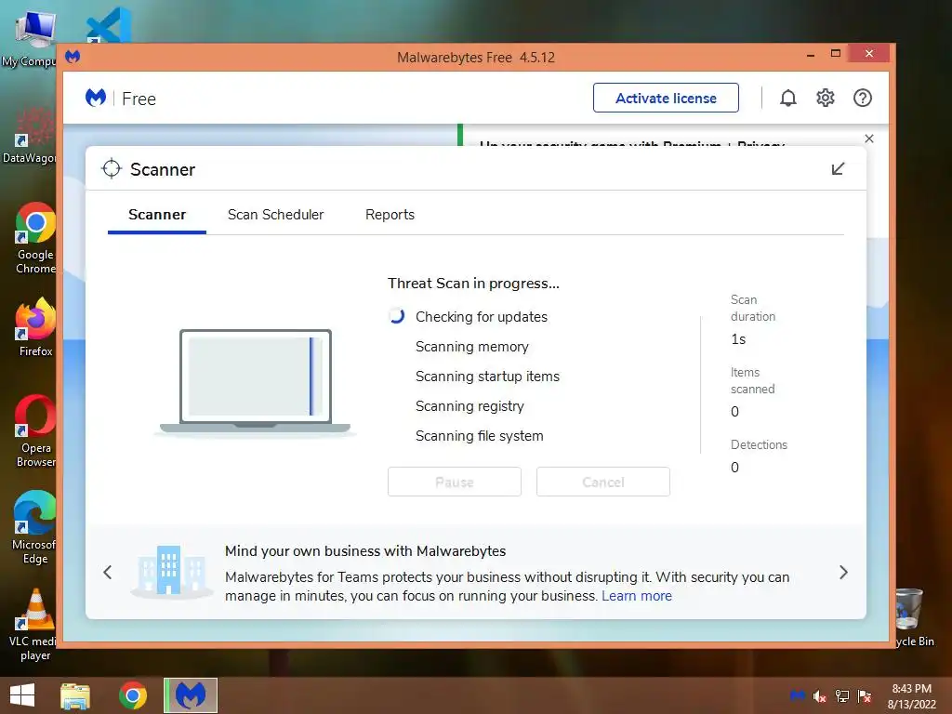This screenshot has width=952, height=714.
Task: Switch to the Scanner tab
Action: (156, 215)
